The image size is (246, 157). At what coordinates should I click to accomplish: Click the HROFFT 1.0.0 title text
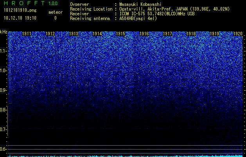click(x=31, y=3)
